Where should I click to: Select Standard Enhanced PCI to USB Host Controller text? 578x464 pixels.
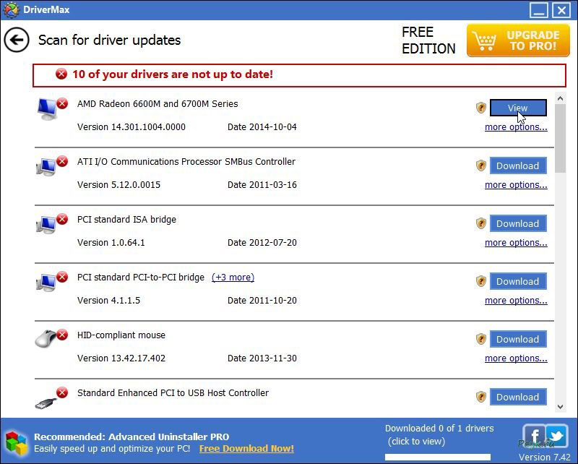click(x=173, y=393)
